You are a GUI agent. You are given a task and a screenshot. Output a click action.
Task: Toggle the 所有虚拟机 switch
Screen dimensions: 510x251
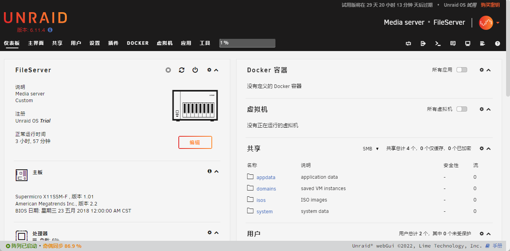click(x=462, y=109)
